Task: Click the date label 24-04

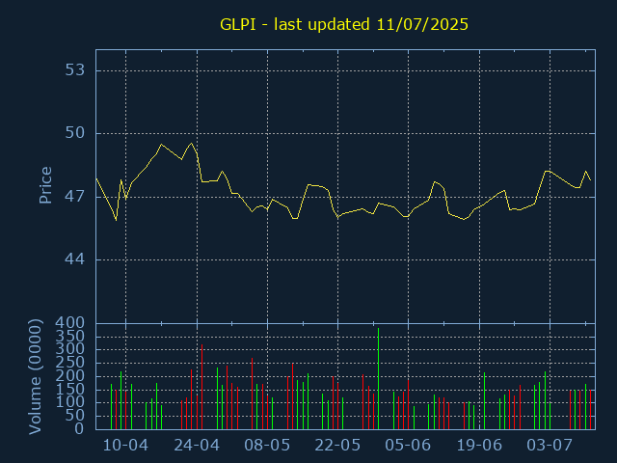Action: click(x=197, y=446)
